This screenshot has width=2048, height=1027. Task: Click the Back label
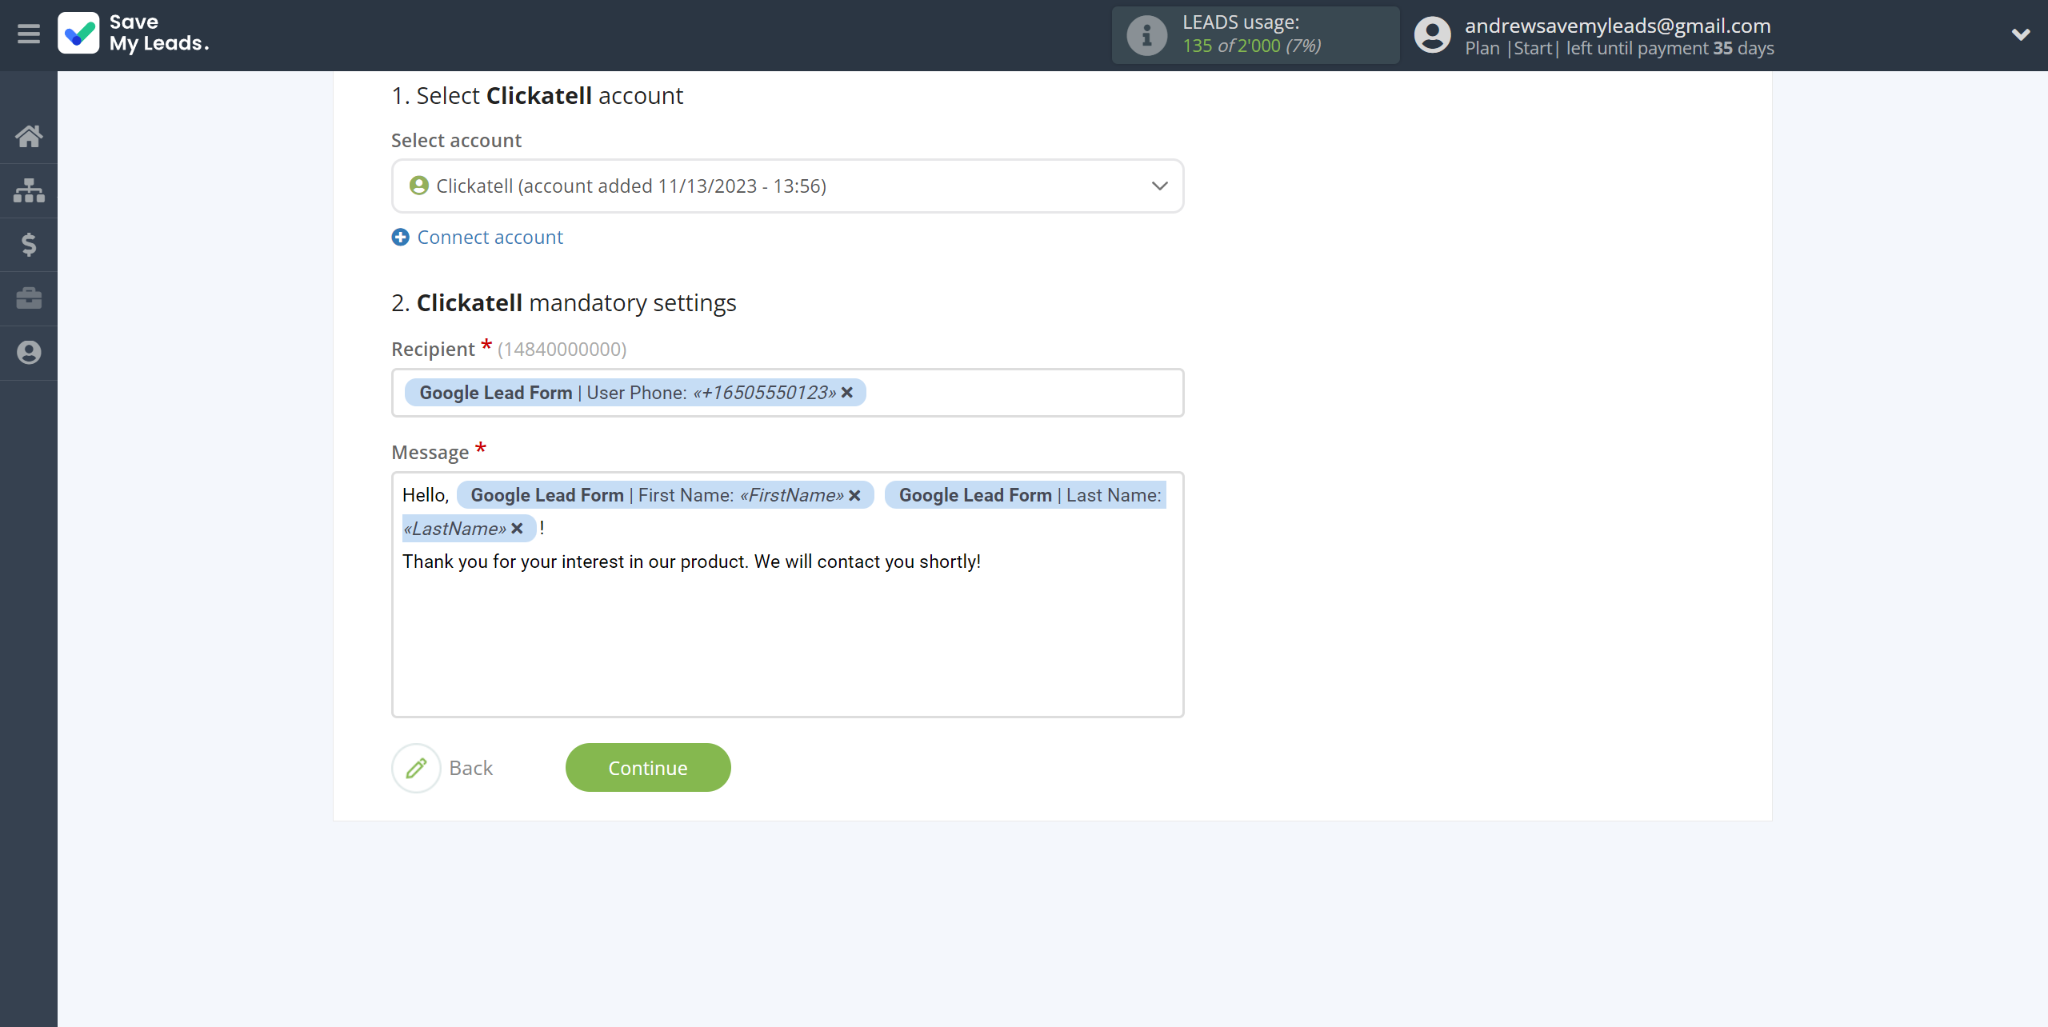pyautogui.click(x=471, y=768)
